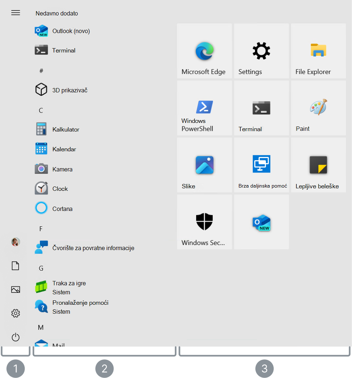Open the Terminal tile

261,108
